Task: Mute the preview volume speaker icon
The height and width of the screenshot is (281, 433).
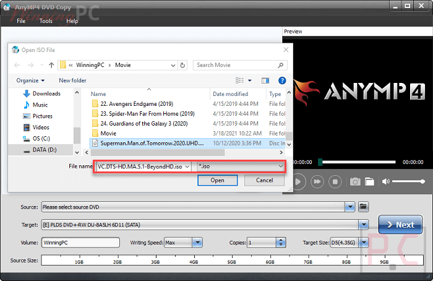Action: click(x=385, y=181)
